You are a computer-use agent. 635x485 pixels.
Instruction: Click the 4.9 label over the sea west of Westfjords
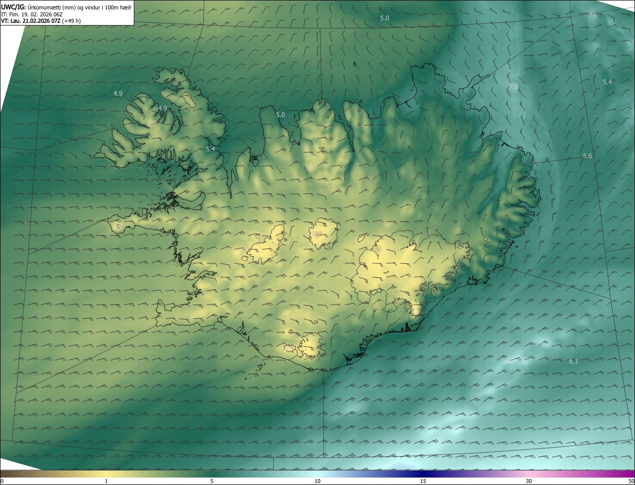[x=118, y=93]
